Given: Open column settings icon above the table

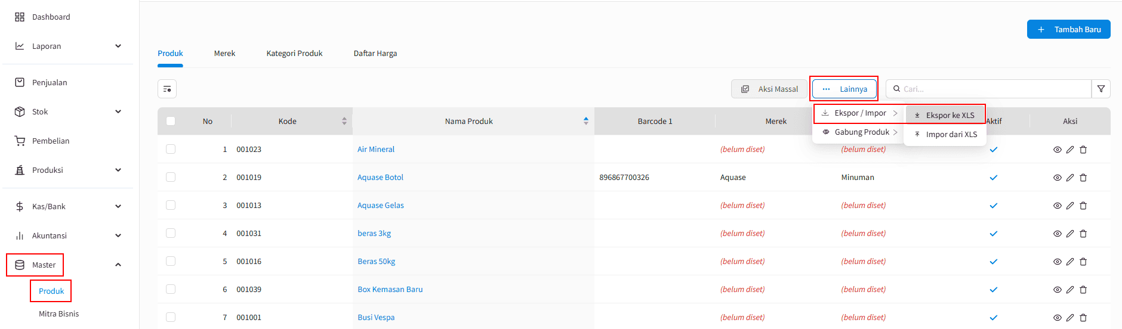Looking at the screenshot, I should point(167,89).
